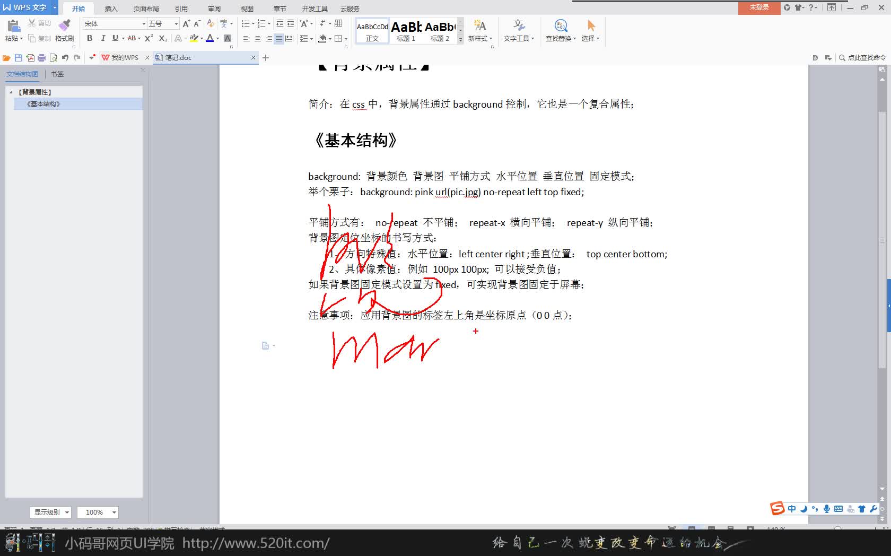Open Print Preview icon
The height and width of the screenshot is (556, 891).
pos(53,58)
